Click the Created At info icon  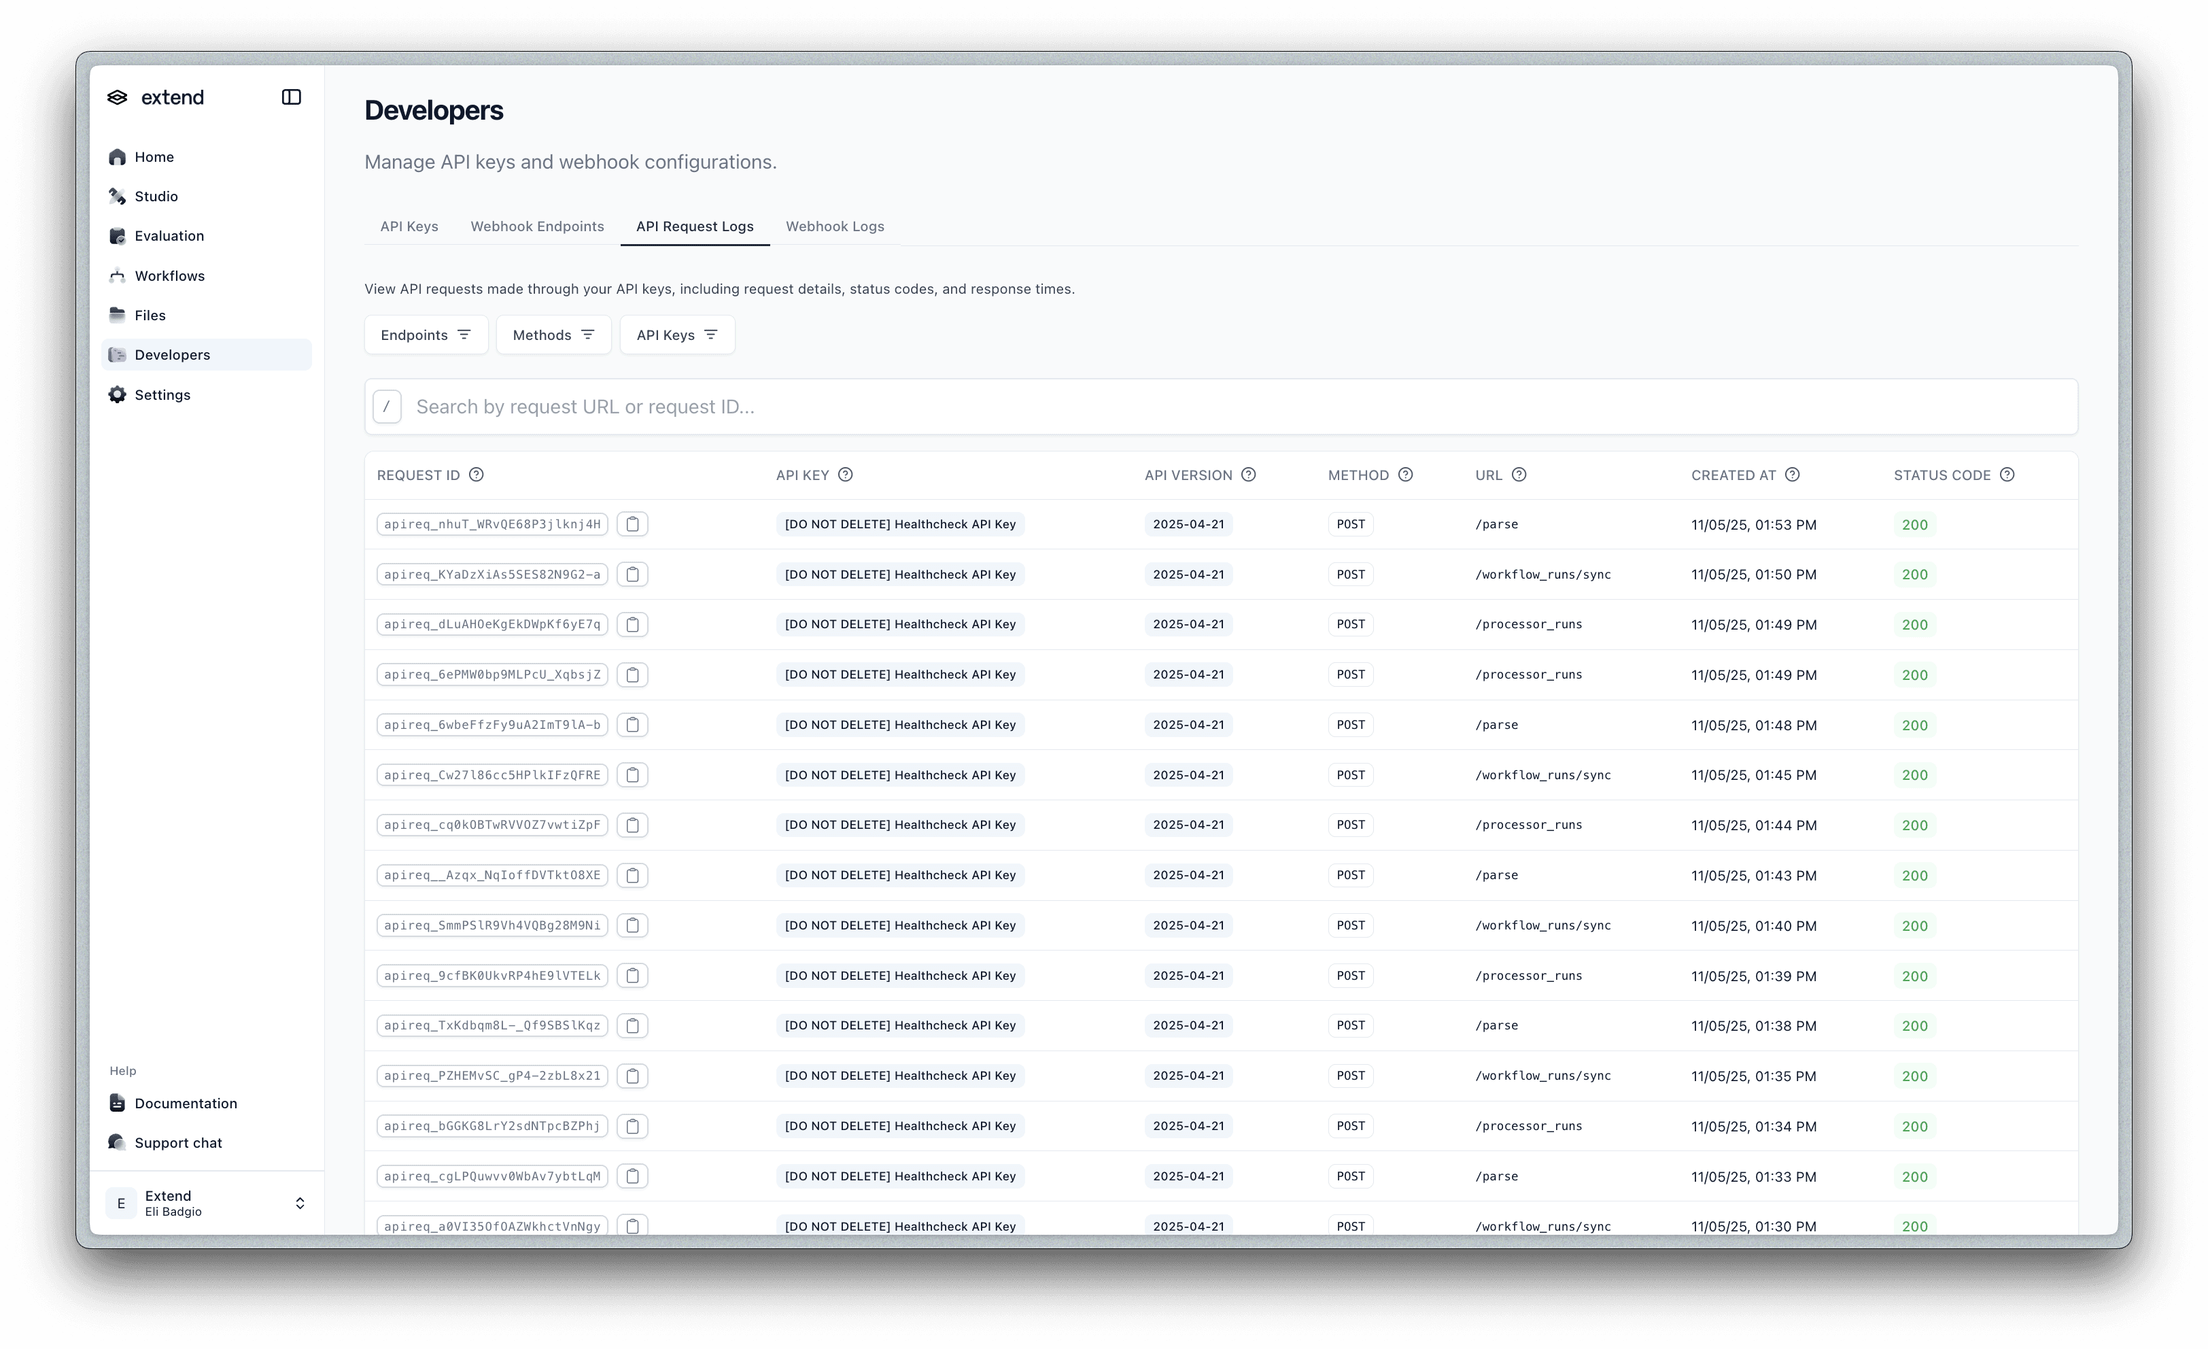coord(1792,475)
